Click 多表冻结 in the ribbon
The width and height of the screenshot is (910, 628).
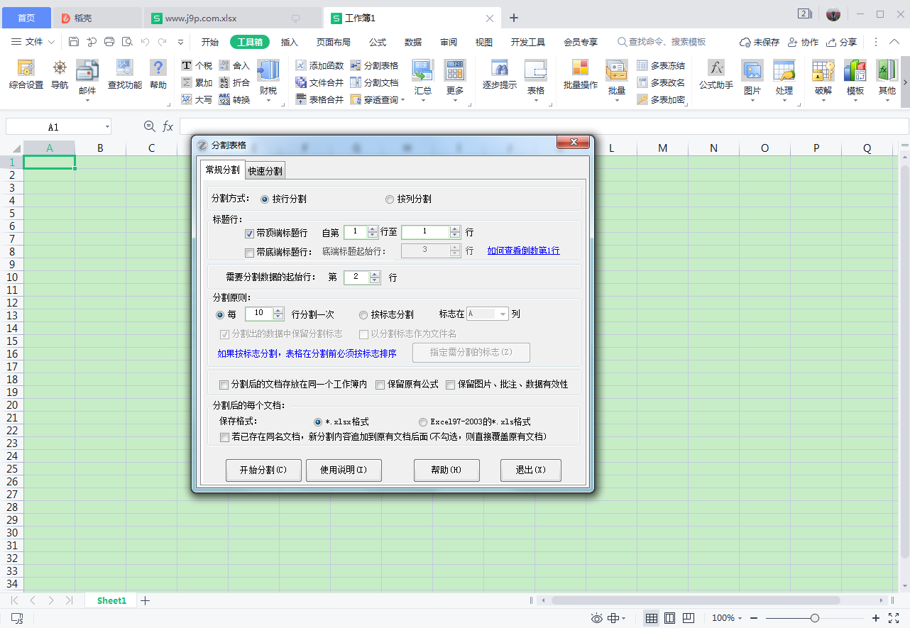[661, 66]
